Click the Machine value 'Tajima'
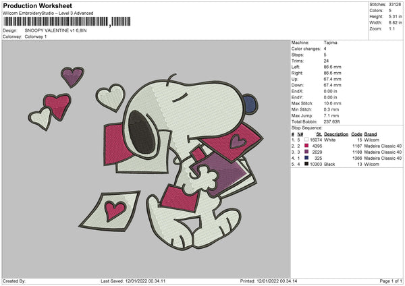 pyautogui.click(x=330, y=42)
